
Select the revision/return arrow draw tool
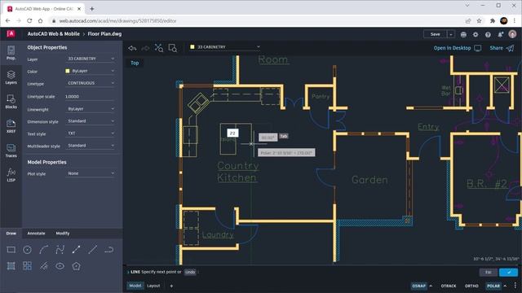pos(108,250)
